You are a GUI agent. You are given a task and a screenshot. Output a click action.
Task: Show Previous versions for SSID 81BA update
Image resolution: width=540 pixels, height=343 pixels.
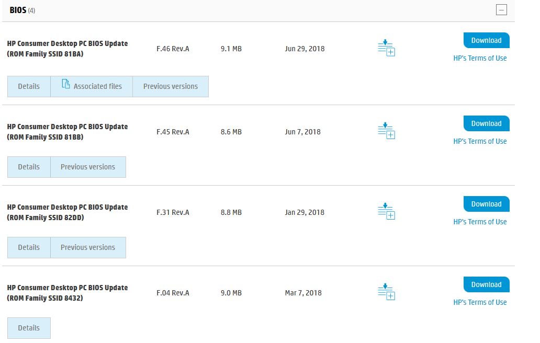pos(171,86)
